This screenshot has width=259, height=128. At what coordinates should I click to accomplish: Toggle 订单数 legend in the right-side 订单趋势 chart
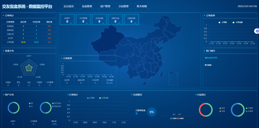pos(223,22)
